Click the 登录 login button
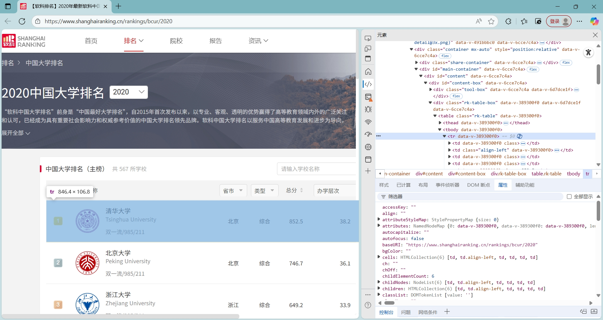This screenshot has width=603, height=320. coord(559,21)
